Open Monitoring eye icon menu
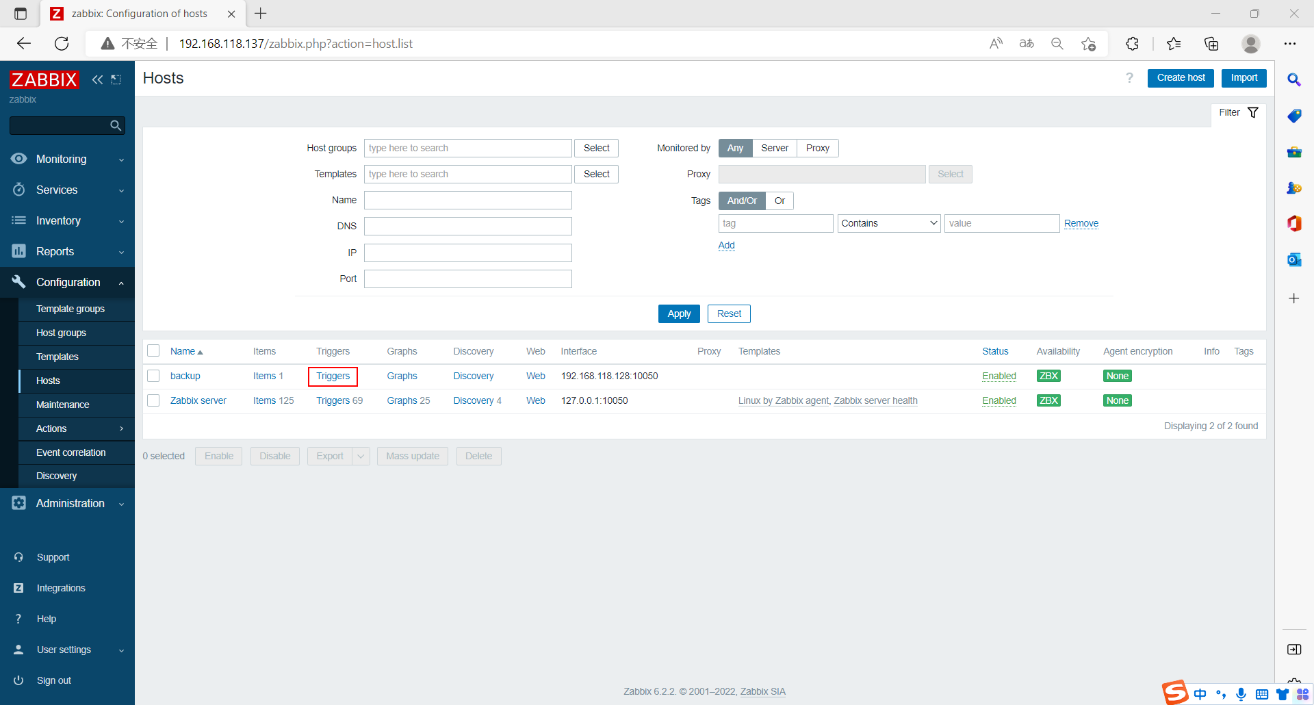1314x705 pixels. coord(19,159)
